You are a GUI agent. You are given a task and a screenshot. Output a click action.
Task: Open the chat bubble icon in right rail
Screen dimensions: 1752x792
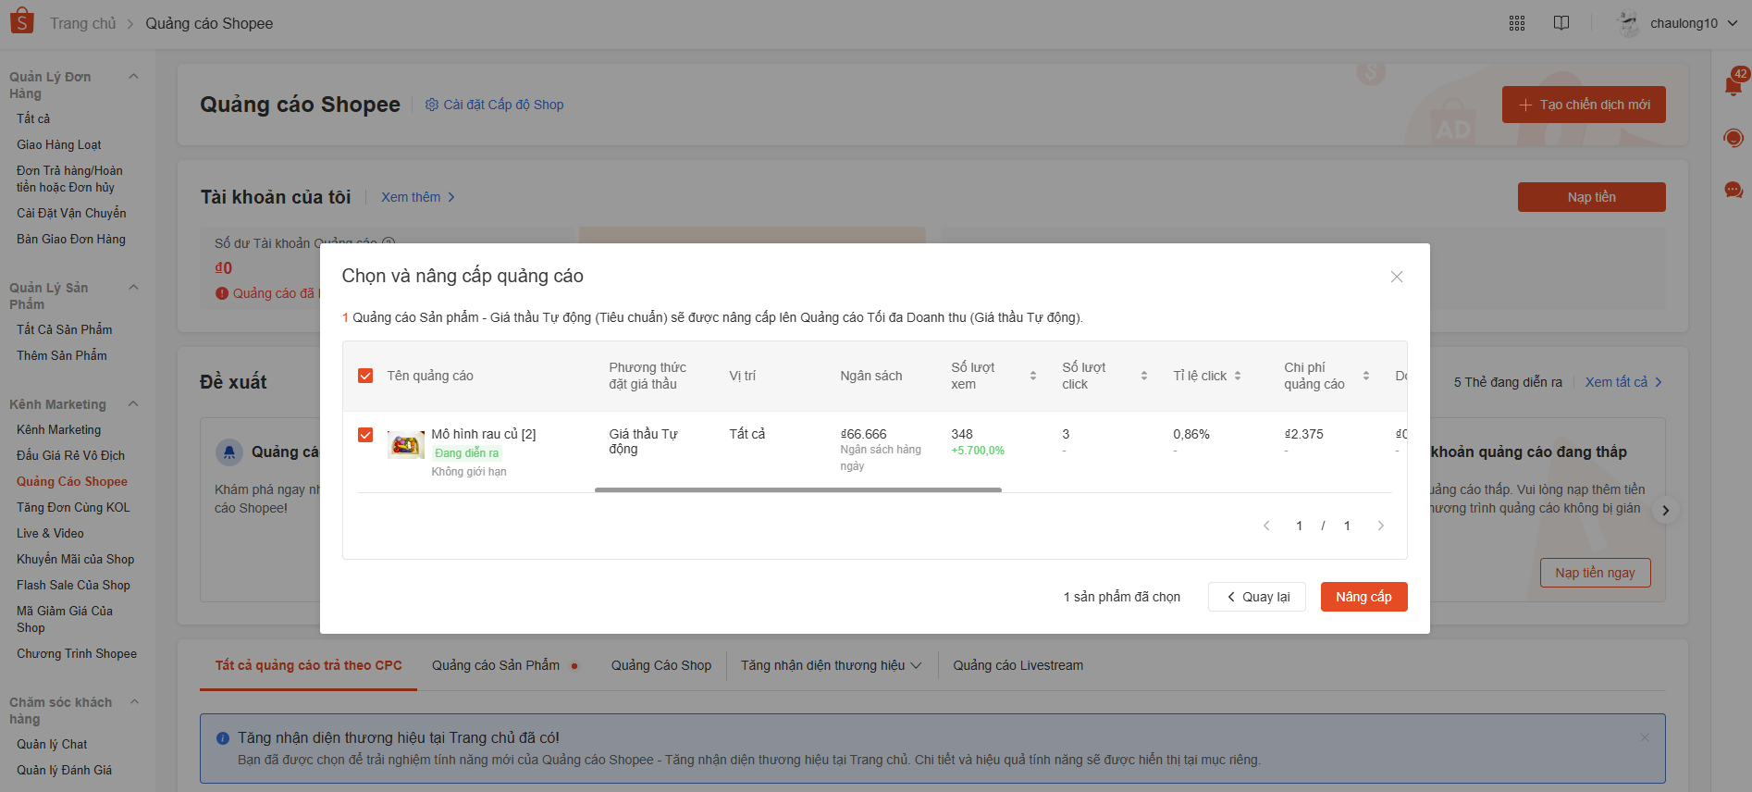(1733, 191)
